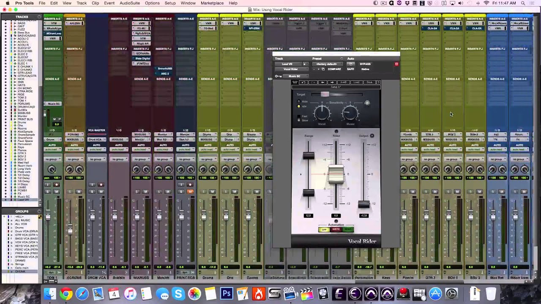
Task: Click the A→B copy button
Action: (344, 82)
